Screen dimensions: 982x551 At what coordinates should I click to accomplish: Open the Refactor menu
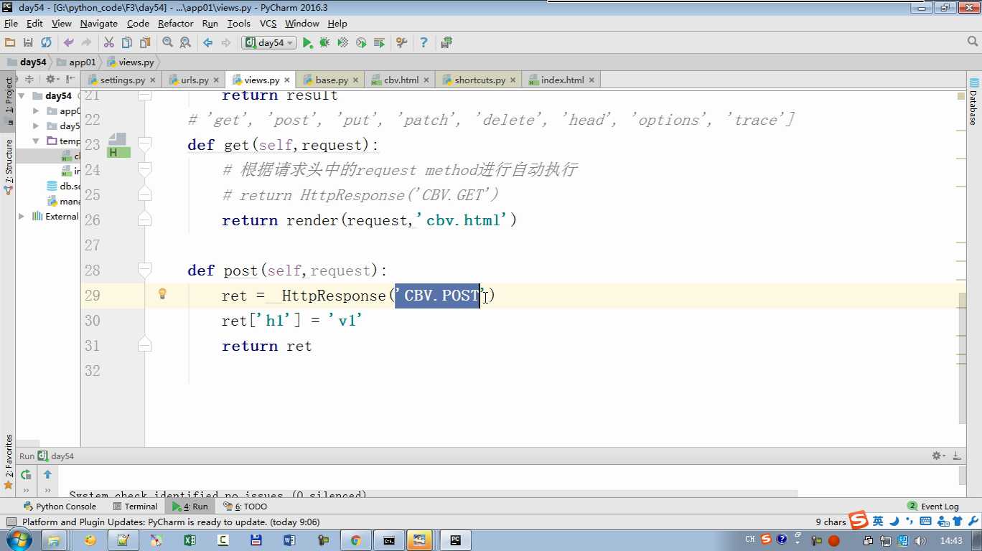click(176, 24)
